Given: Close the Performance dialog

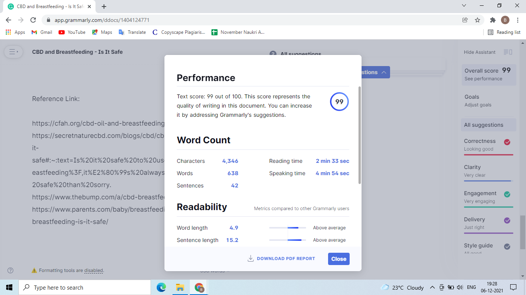Looking at the screenshot, I should 339,259.
